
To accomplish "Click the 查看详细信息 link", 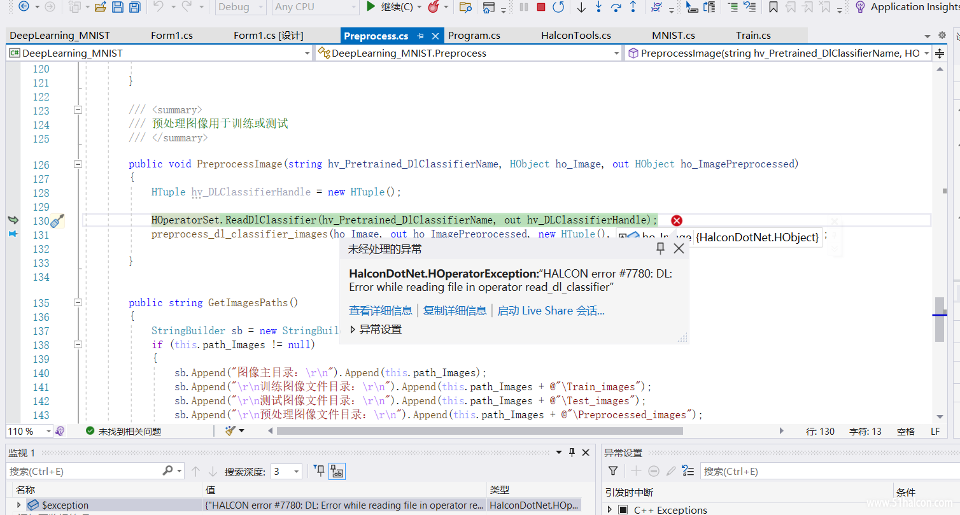I will coord(381,311).
